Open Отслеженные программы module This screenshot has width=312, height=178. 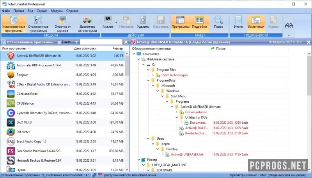tap(38, 24)
